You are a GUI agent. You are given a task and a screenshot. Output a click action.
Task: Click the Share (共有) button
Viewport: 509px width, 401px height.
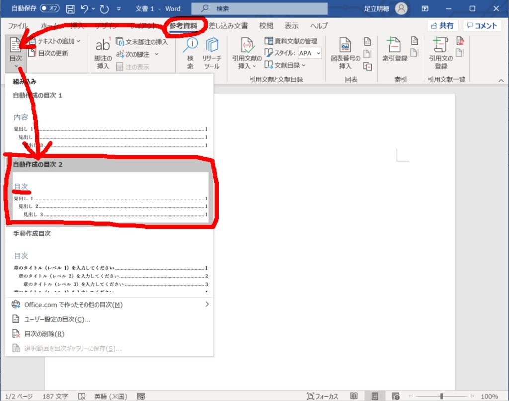point(442,26)
